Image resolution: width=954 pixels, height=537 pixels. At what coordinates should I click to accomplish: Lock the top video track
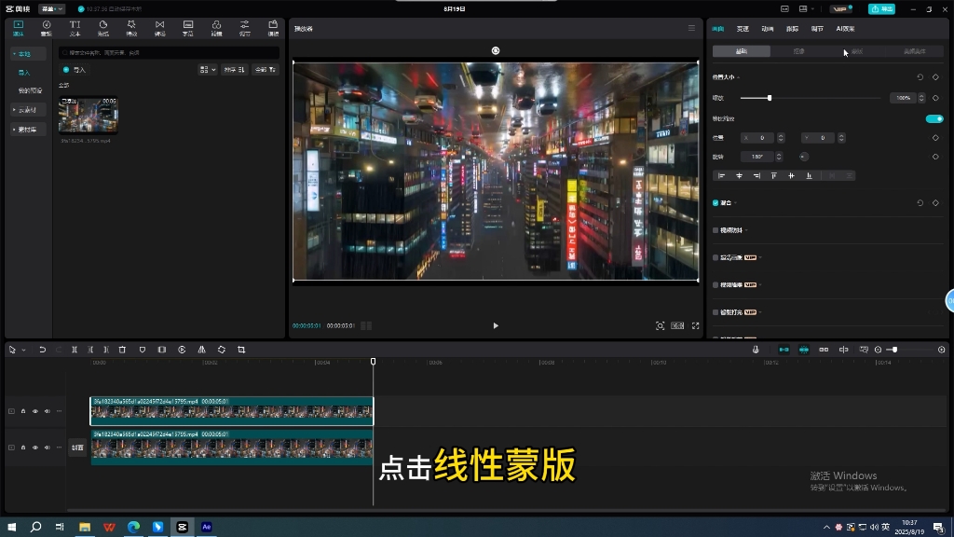(x=23, y=411)
